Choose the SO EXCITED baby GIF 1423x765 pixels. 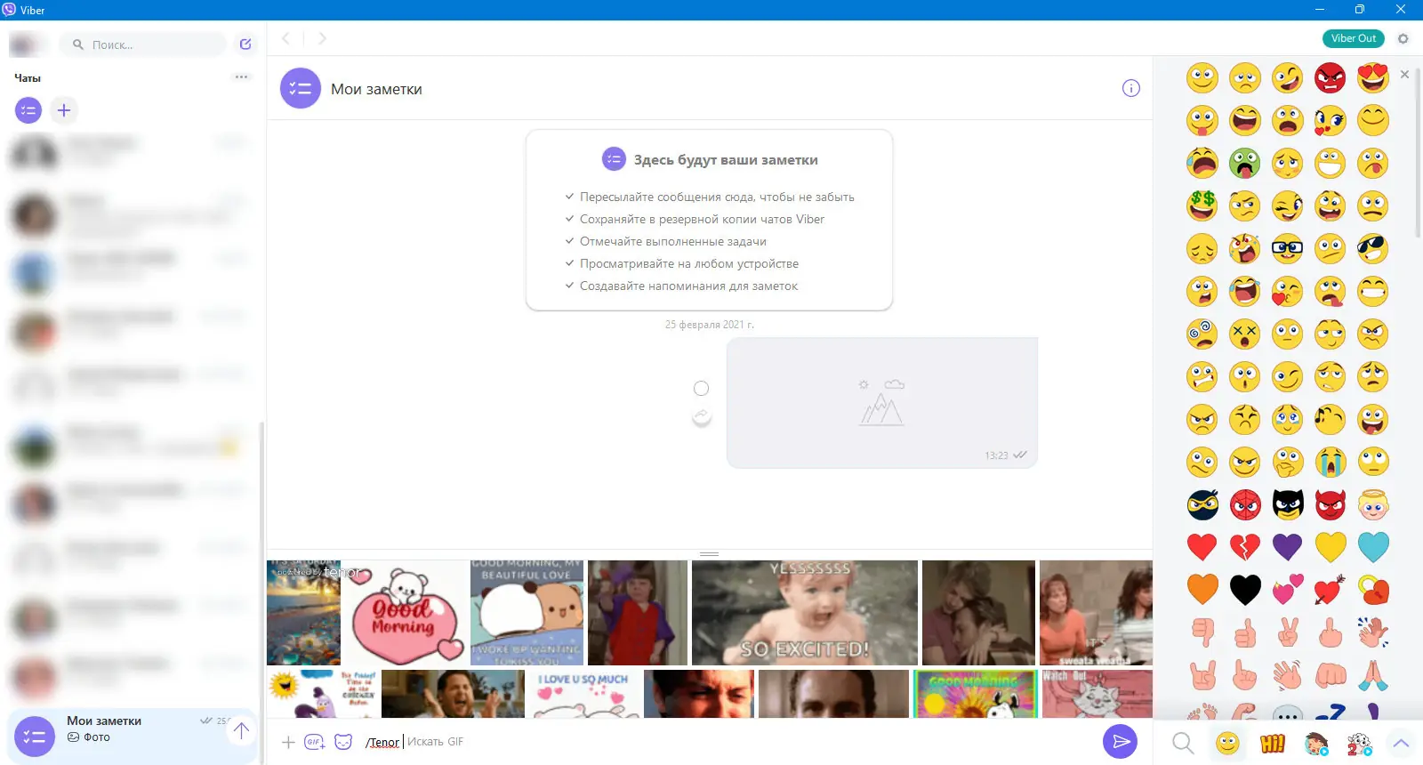(x=805, y=613)
